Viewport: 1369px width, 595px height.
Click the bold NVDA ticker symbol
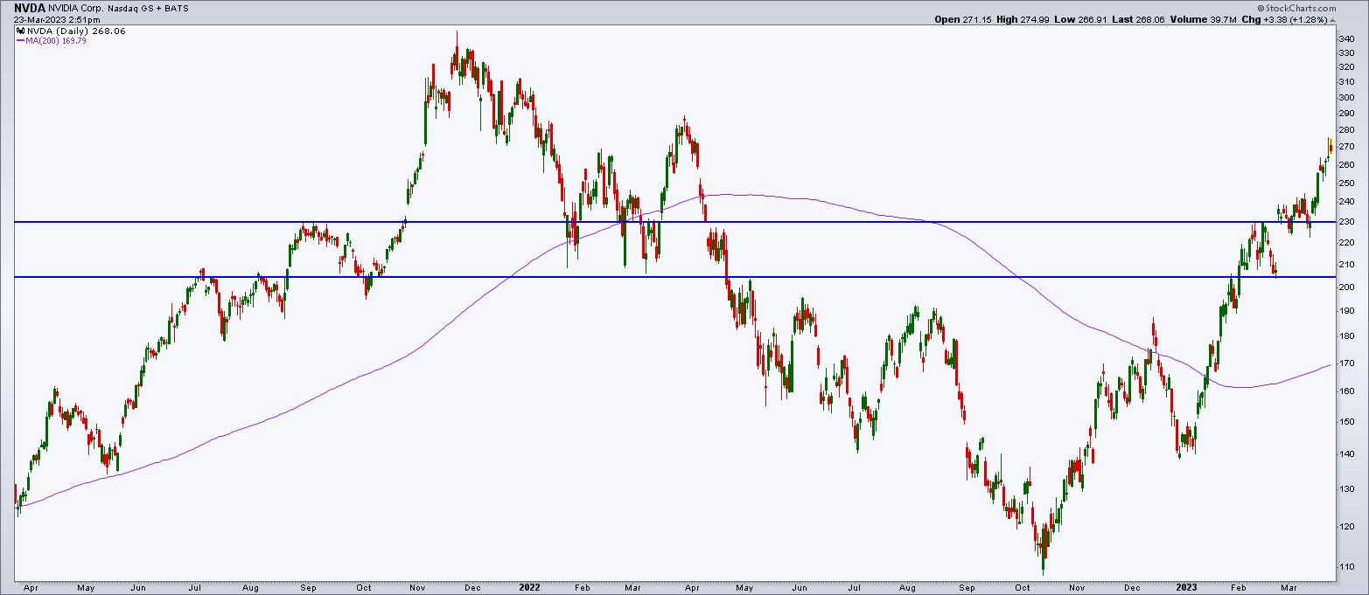coord(30,7)
